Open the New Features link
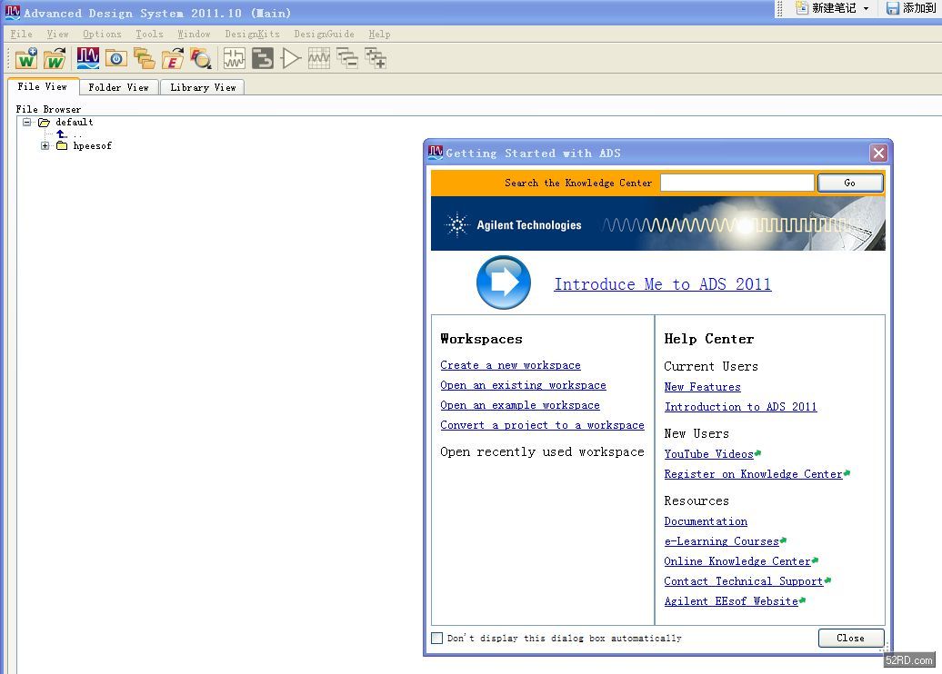This screenshot has width=942, height=674. tap(702, 387)
